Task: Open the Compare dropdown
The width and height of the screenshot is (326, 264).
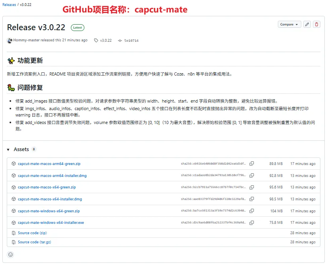Action: 289,24
